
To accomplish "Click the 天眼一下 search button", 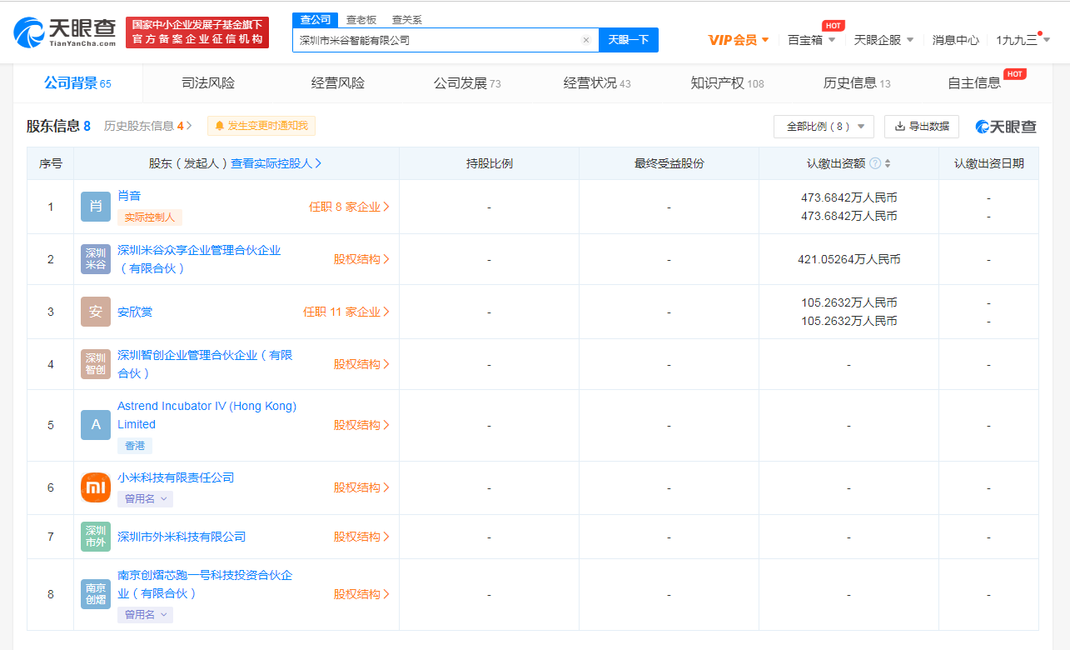I will coord(629,40).
